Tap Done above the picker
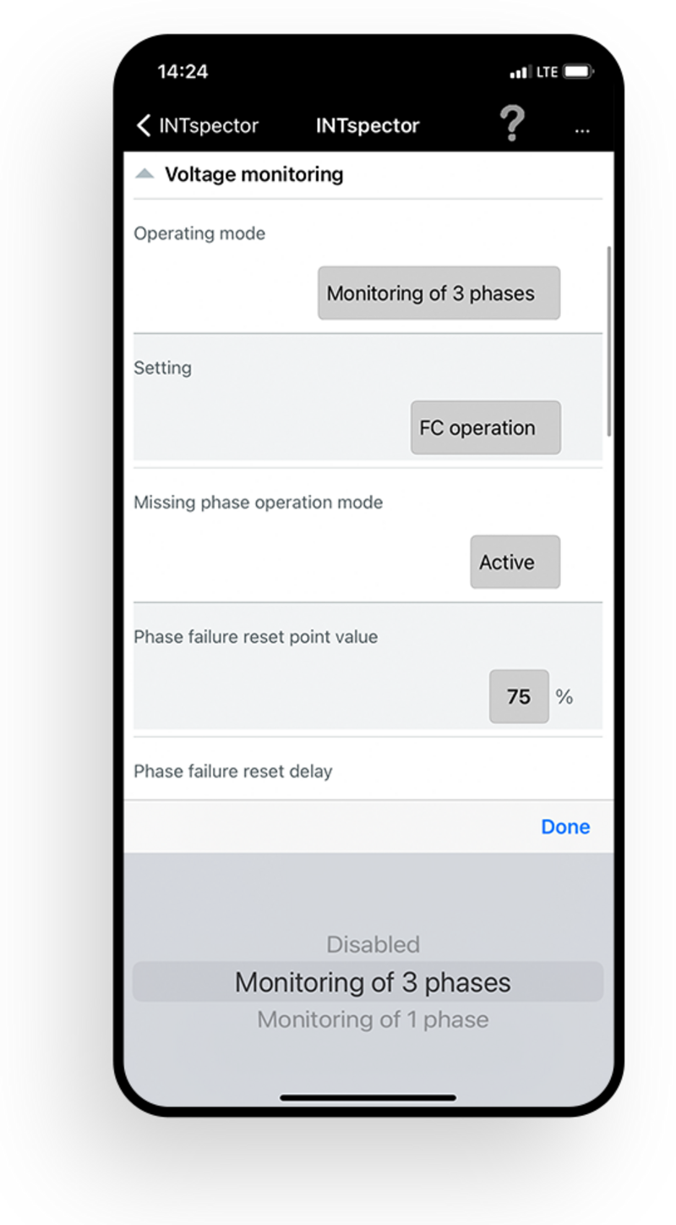 click(x=565, y=827)
